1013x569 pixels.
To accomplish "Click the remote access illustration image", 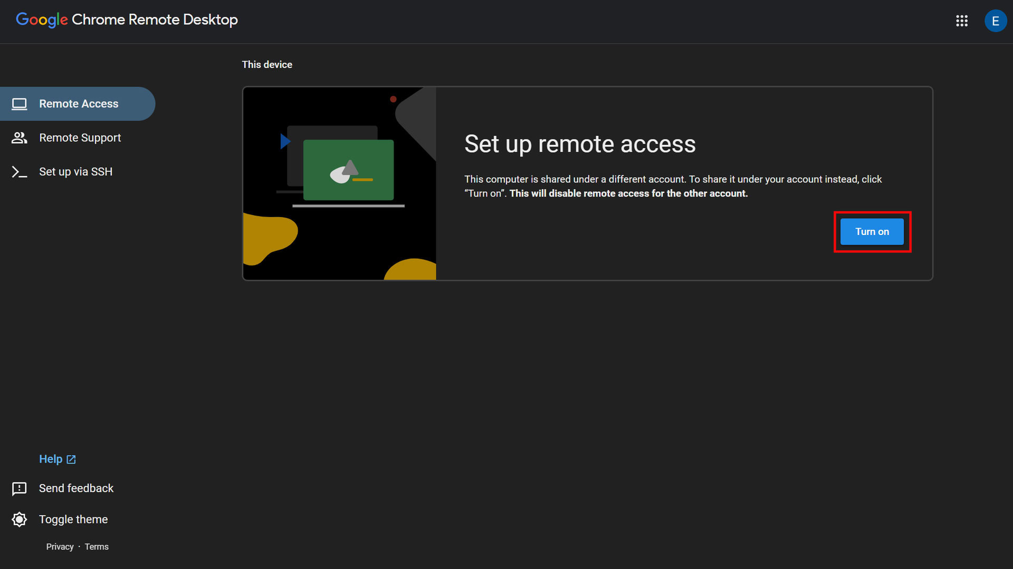I will (x=339, y=183).
